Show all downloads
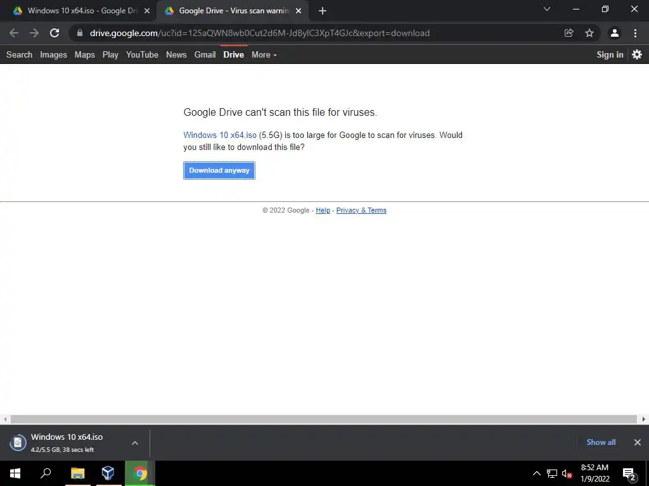Viewport: 649px width, 486px height. [x=601, y=442]
